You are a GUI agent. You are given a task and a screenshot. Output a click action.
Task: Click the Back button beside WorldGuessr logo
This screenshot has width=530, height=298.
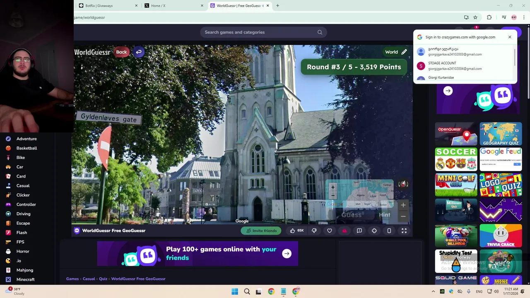tap(121, 52)
